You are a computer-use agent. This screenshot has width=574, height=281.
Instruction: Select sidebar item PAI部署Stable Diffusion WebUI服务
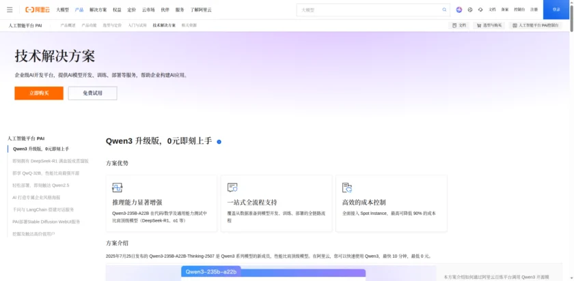coord(46,222)
